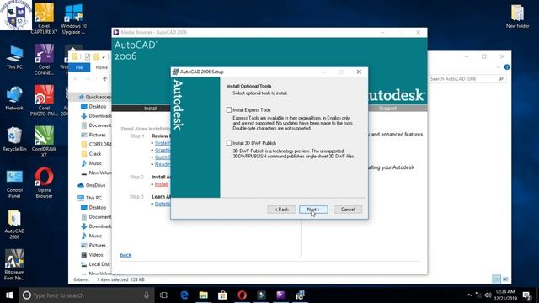Switch to Media Browser taskbar icon
The width and height of the screenshot is (539, 303).
[x=280, y=295]
